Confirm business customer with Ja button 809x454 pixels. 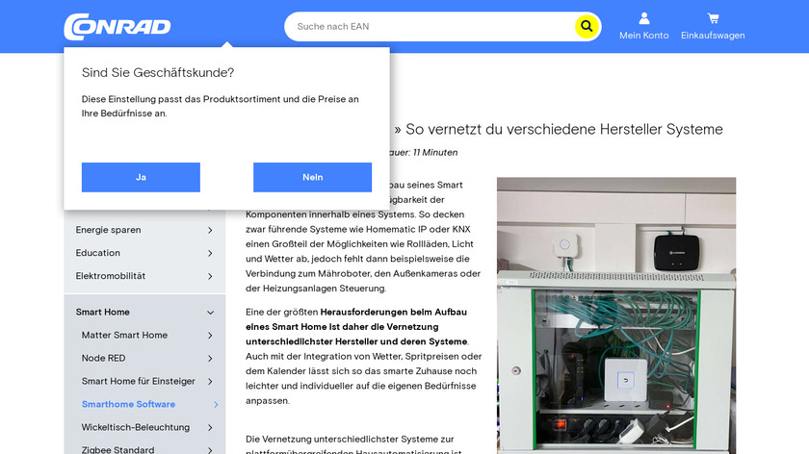pyautogui.click(x=141, y=177)
